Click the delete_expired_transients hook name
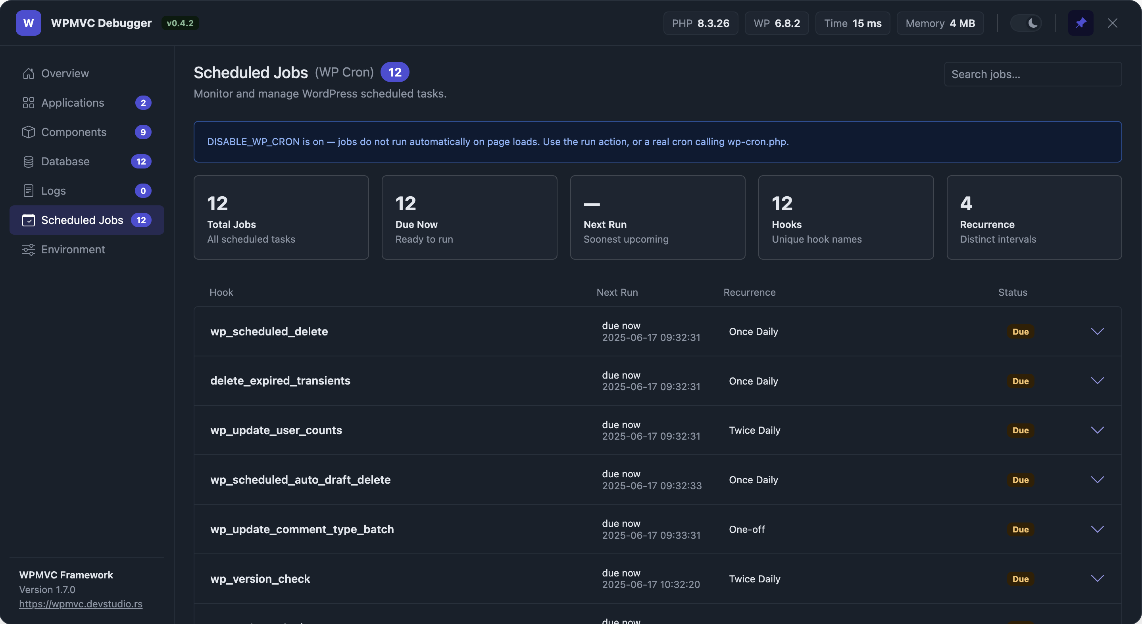1142x624 pixels. pos(280,381)
